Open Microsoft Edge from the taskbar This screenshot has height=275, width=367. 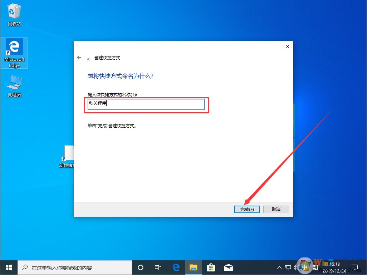tap(176, 267)
